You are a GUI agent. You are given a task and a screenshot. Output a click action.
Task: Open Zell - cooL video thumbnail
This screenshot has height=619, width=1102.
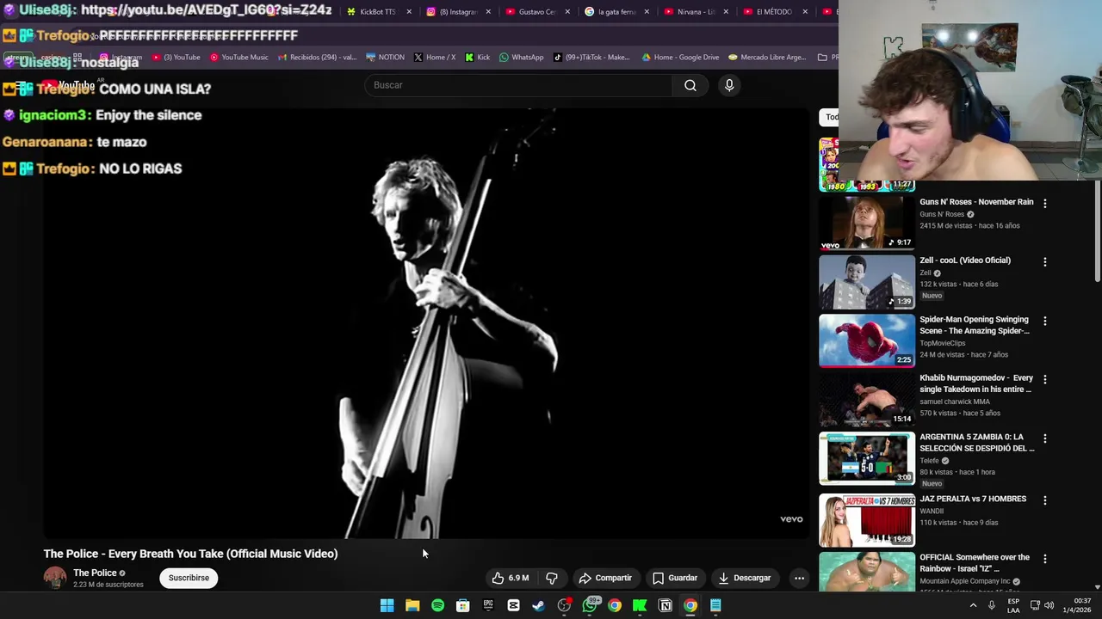[866, 282]
